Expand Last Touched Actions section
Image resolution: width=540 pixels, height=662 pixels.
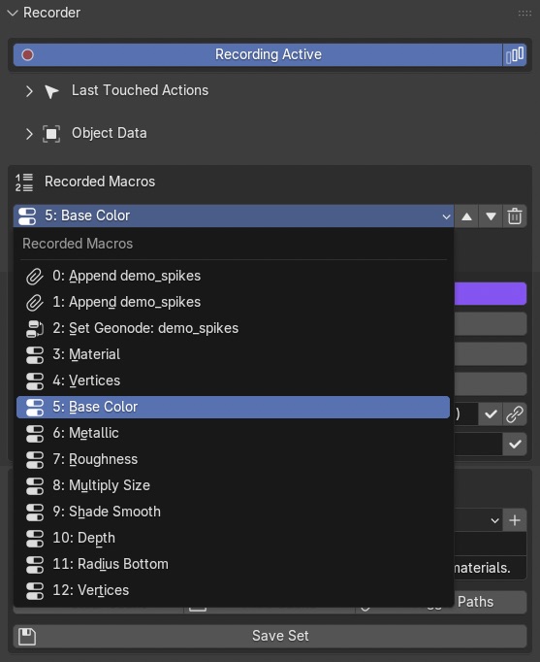click(29, 91)
